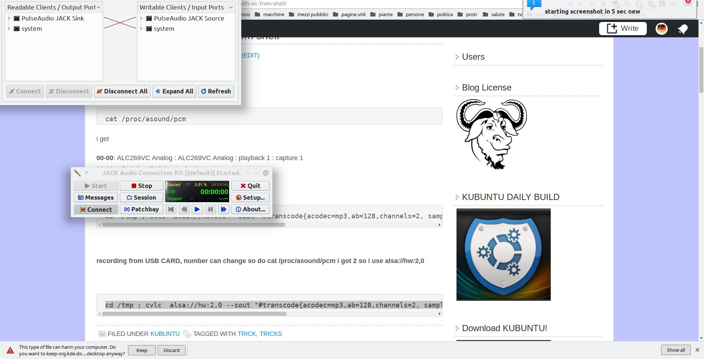Image resolution: width=704 pixels, height=359 pixels.
Task: Click the disabled Disconnect button in Connections window
Action: 69,91
